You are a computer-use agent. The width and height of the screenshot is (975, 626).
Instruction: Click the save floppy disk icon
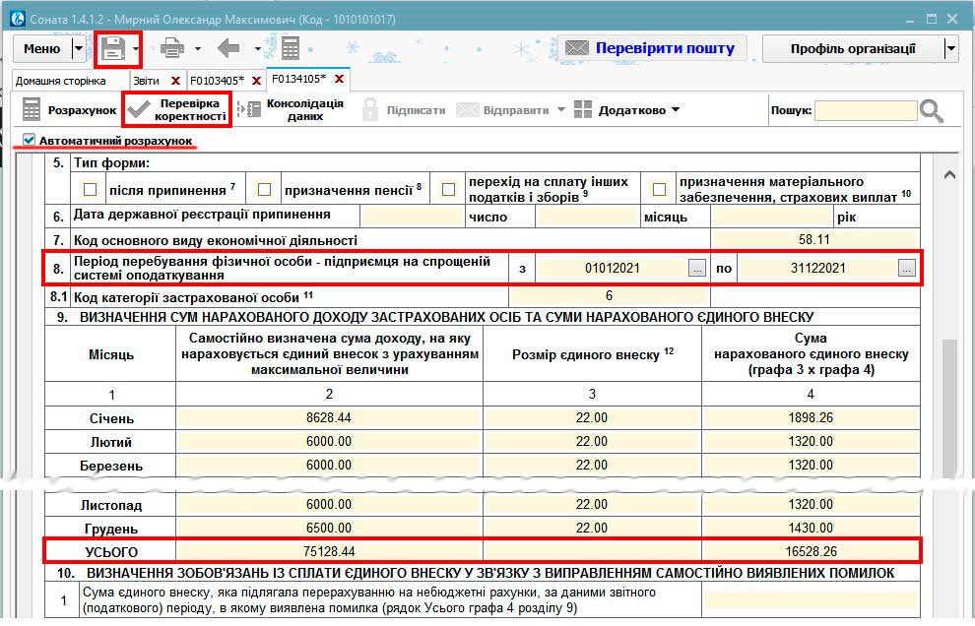[112, 48]
